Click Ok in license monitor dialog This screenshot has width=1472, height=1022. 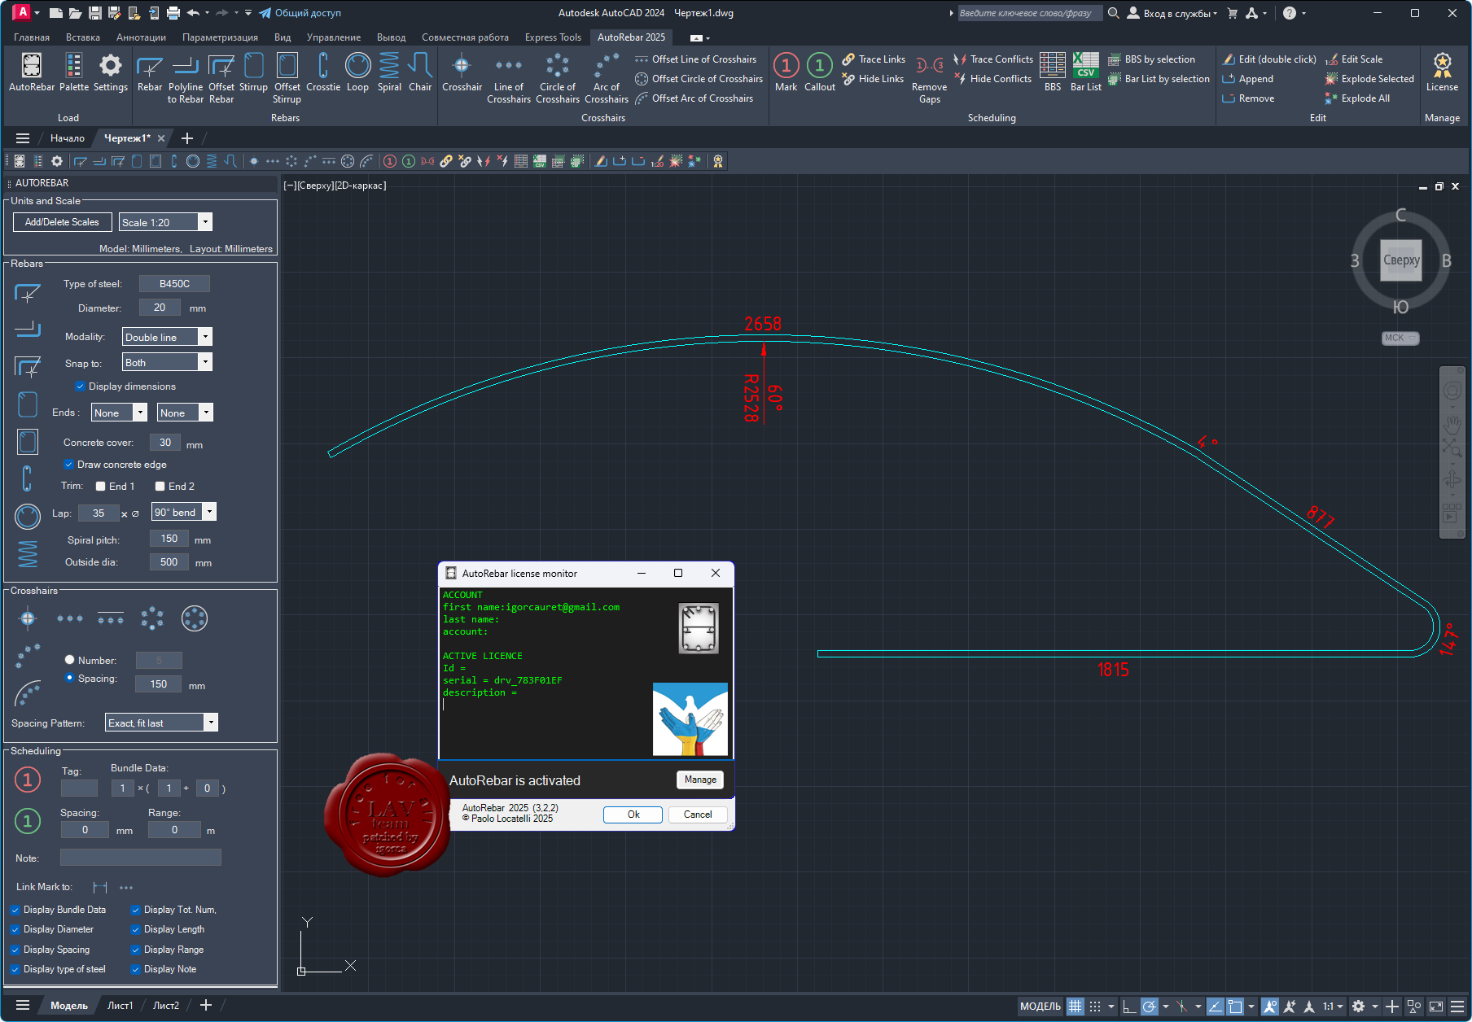(x=633, y=815)
